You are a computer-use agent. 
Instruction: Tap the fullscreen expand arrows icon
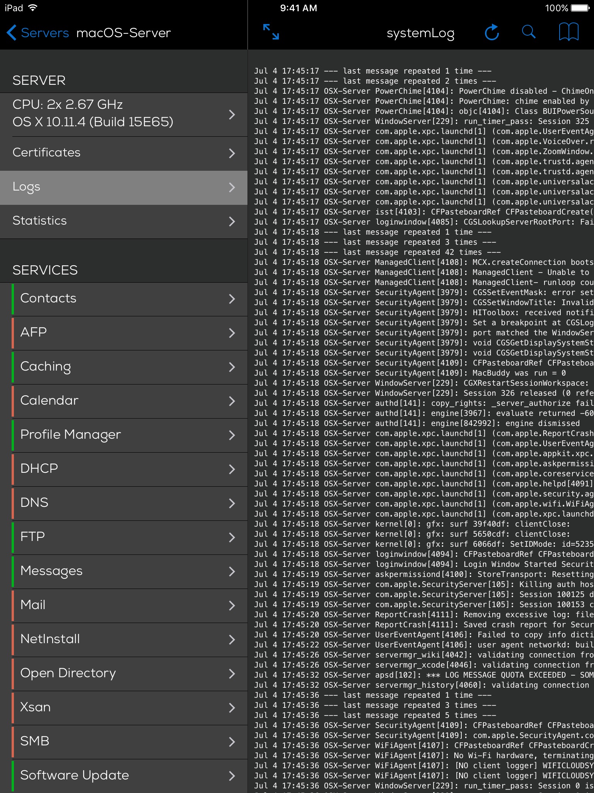(271, 32)
